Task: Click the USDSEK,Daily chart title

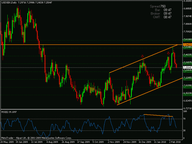Action: (9, 2)
